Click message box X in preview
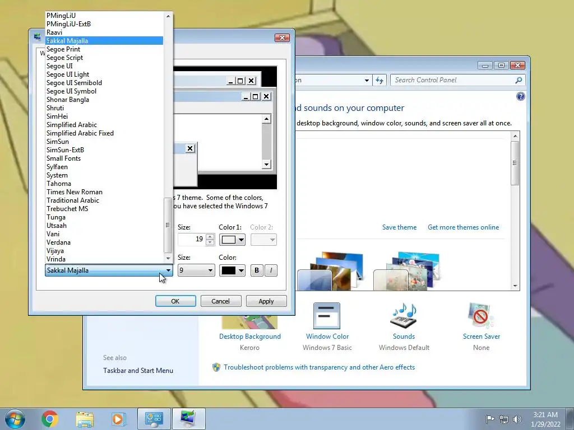 pos(190,148)
